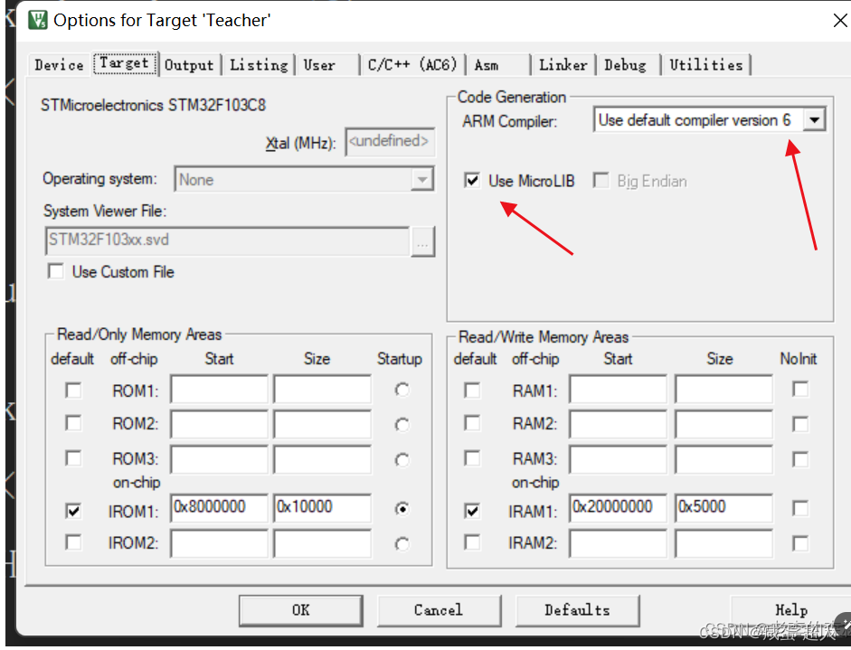Click the ROM2 Start address field

219,424
